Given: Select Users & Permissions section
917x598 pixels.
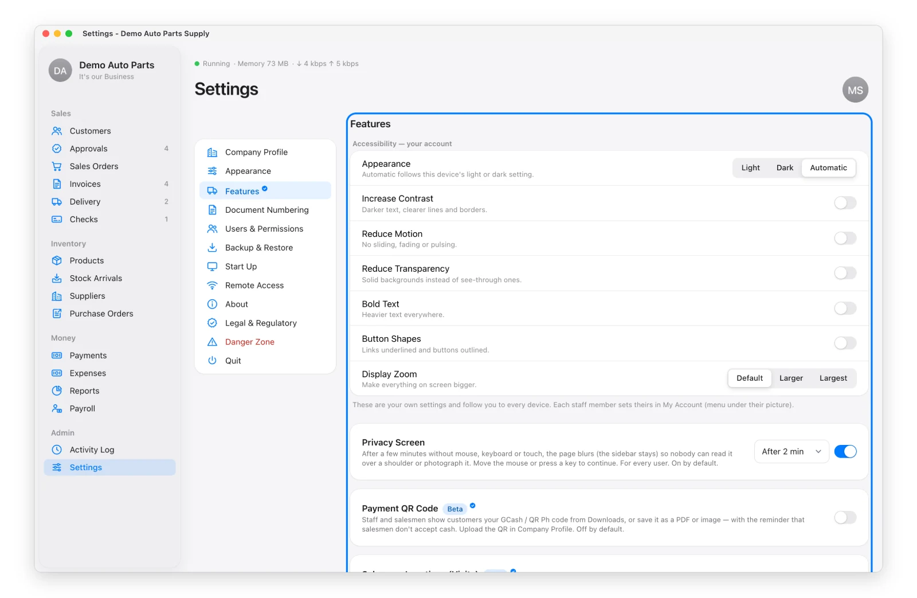Looking at the screenshot, I should coord(265,229).
